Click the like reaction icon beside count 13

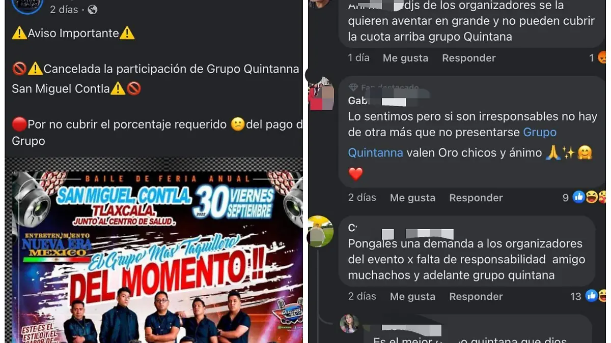[591, 296]
